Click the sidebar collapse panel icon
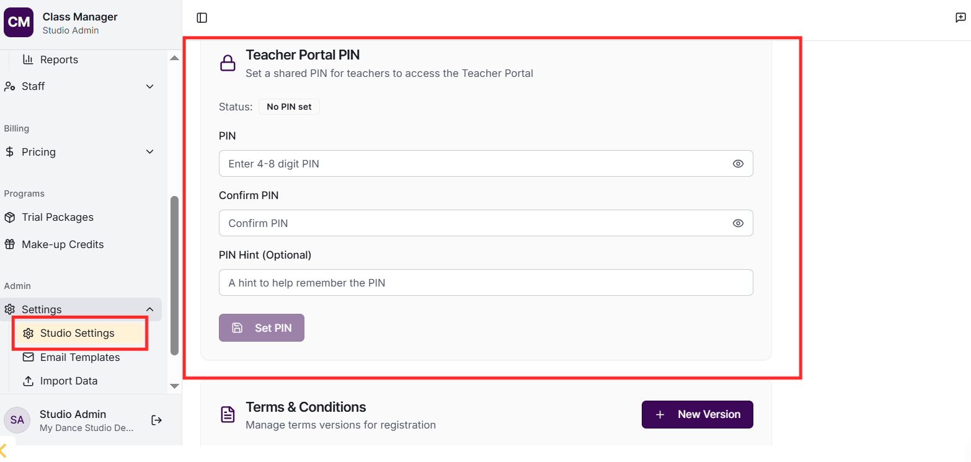 (x=202, y=18)
